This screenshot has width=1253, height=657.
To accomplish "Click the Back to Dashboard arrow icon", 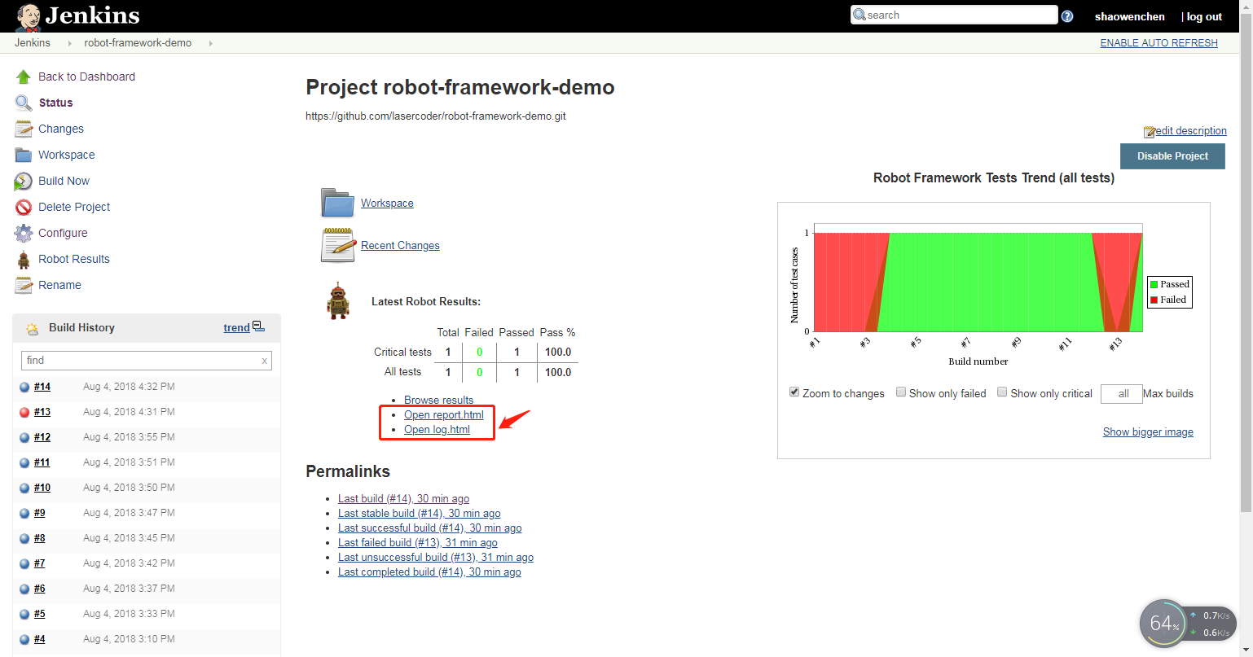I will coord(24,77).
